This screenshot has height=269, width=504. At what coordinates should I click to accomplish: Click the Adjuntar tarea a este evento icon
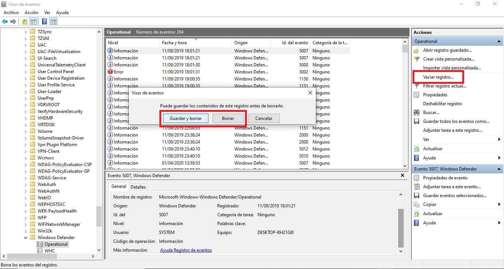coord(417,187)
